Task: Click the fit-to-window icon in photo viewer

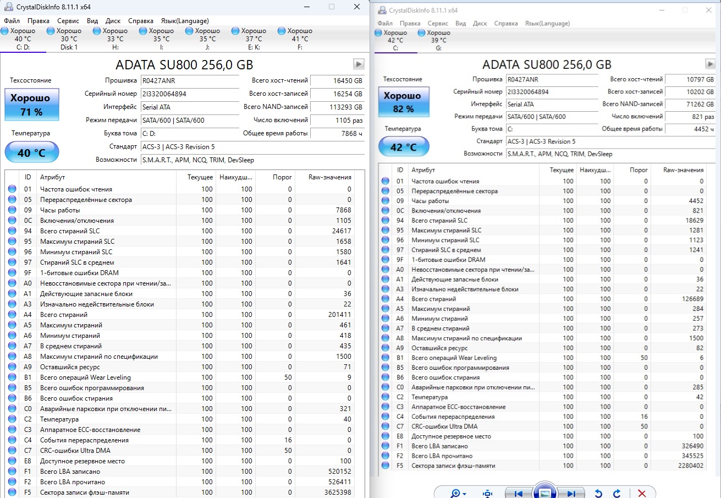Action: (487, 493)
